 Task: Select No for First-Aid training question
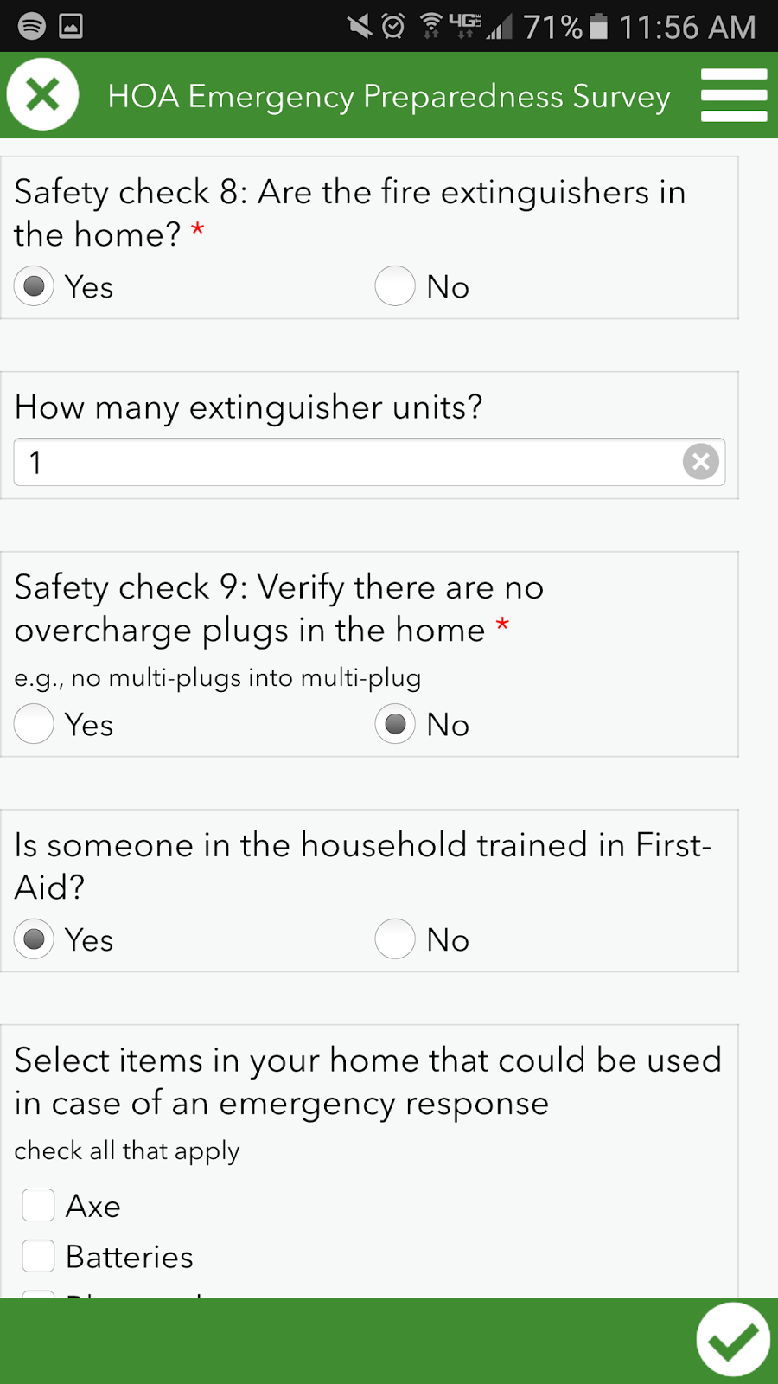click(395, 939)
